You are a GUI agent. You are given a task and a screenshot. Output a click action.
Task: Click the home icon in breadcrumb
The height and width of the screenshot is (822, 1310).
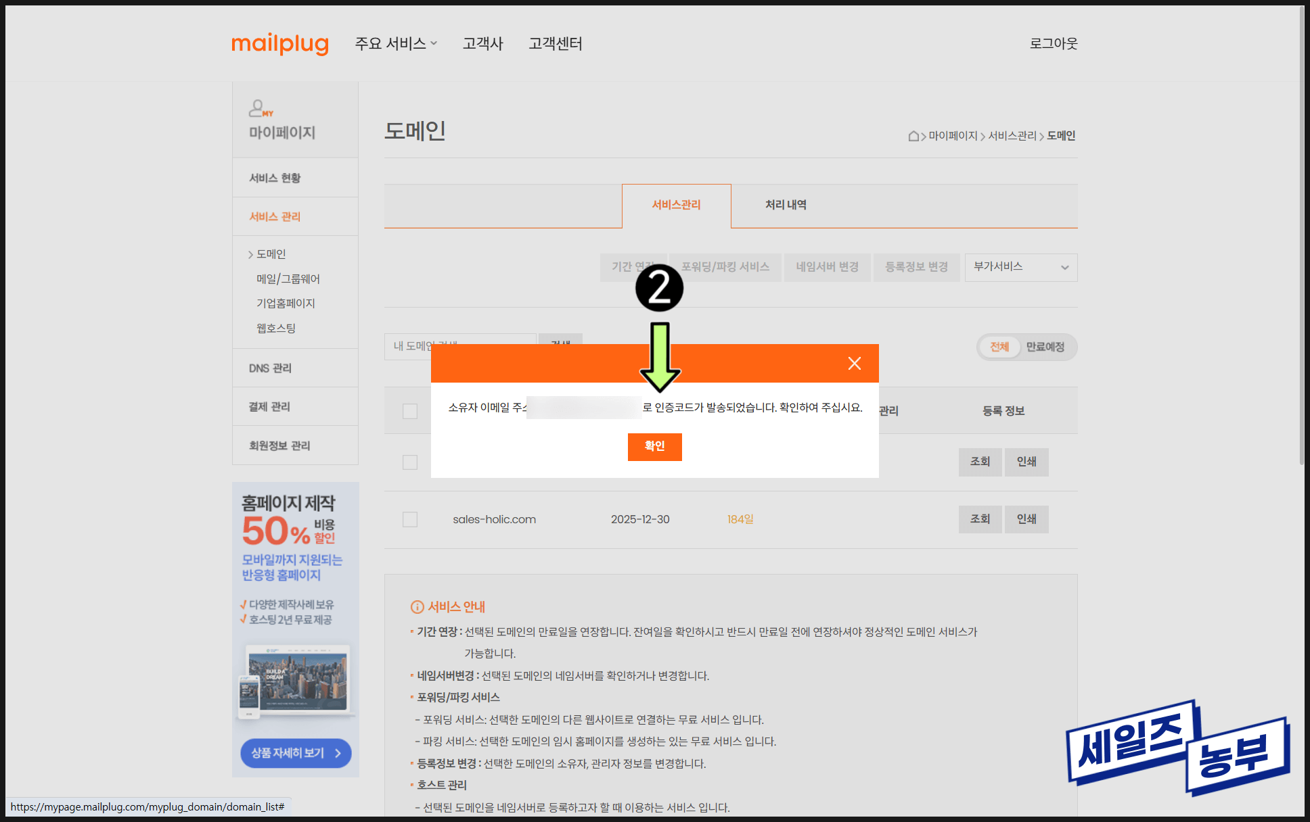[x=913, y=136]
